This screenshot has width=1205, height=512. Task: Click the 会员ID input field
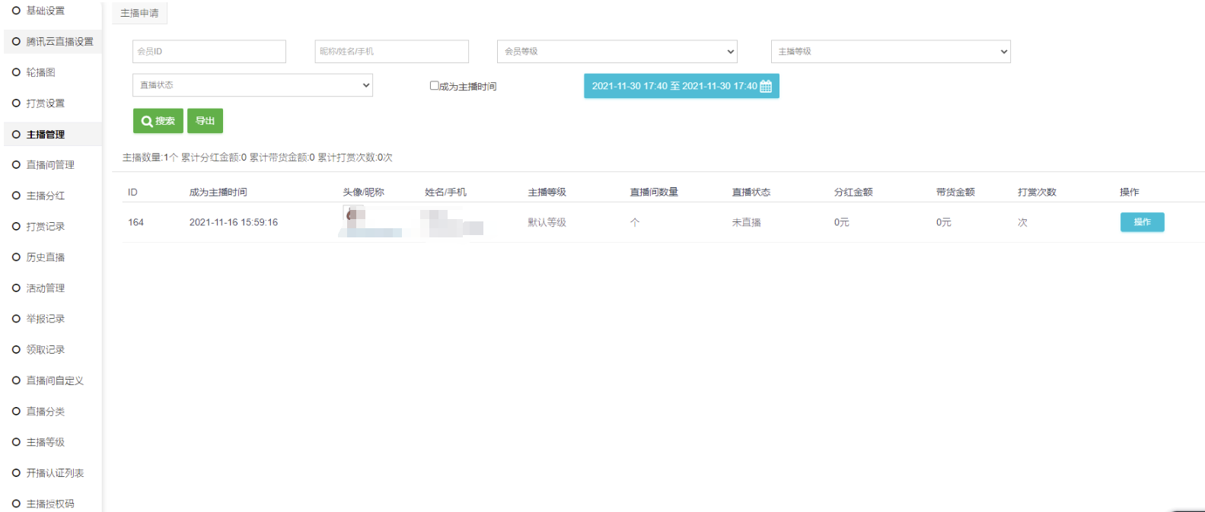click(x=209, y=51)
